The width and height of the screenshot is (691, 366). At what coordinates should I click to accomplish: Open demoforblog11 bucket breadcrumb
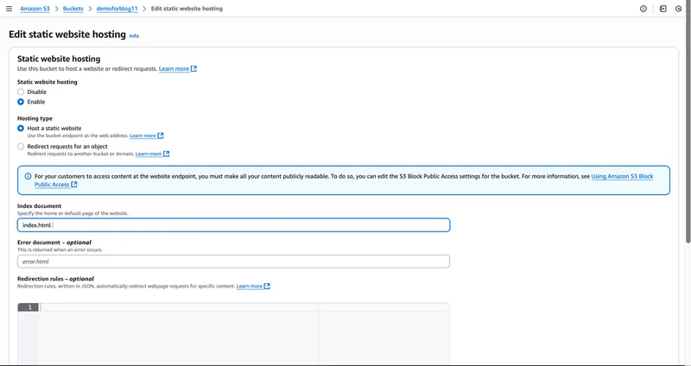[117, 9]
